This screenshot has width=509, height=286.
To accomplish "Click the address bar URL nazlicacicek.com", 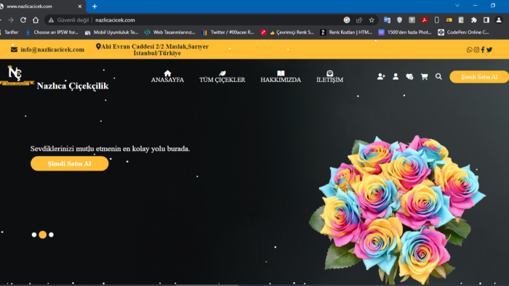I will pyautogui.click(x=115, y=20).
